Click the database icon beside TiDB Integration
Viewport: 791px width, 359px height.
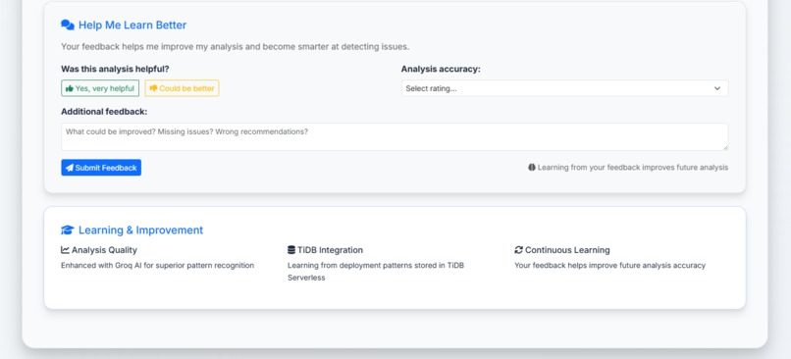point(291,250)
